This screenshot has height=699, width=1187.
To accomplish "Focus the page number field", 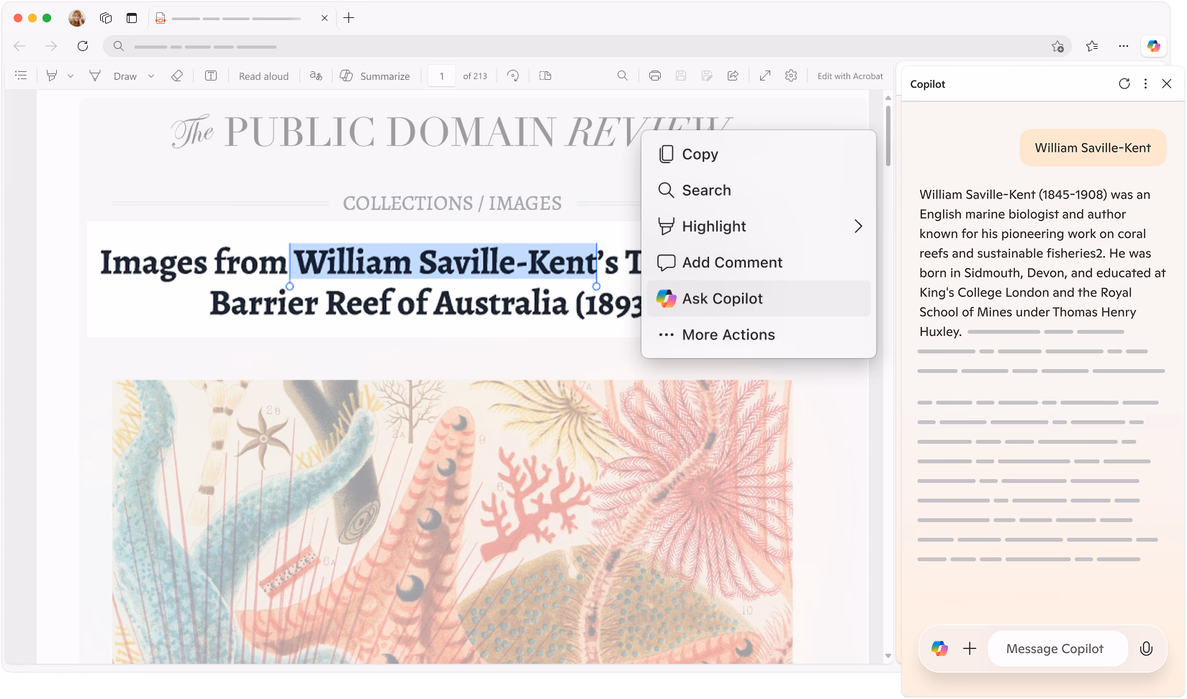I will pyautogui.click(x=441, y=76).
